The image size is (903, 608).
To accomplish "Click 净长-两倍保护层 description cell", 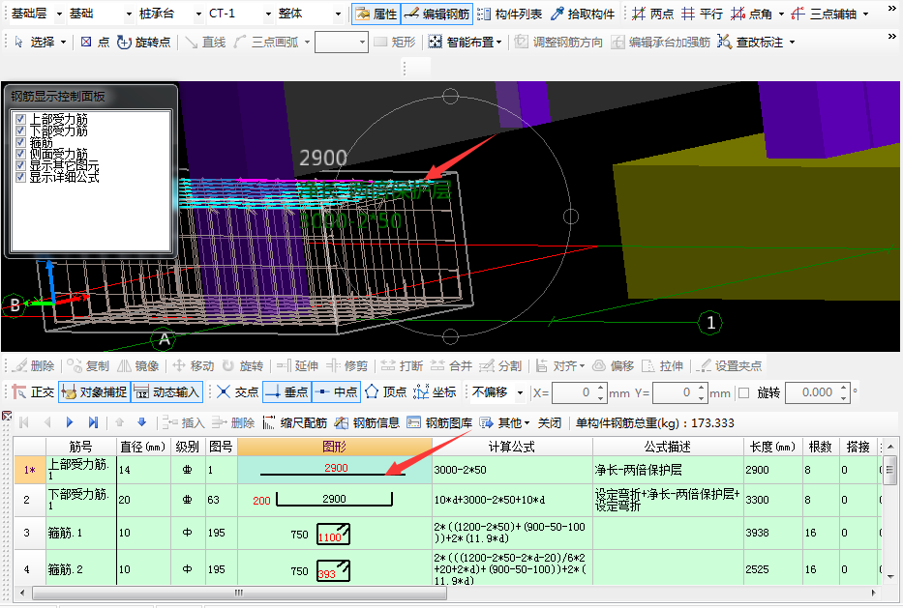I will pos(668,470).
